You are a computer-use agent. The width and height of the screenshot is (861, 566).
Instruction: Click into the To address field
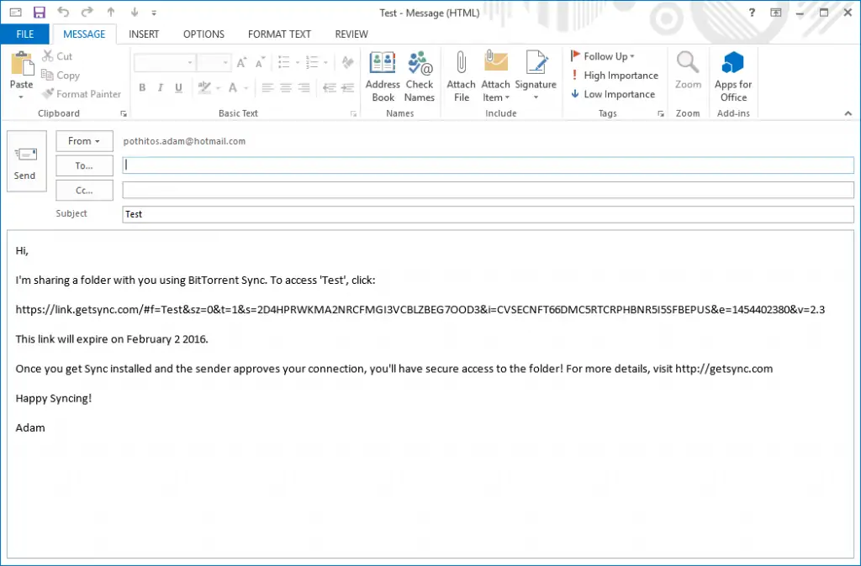(x=489, y=165)
